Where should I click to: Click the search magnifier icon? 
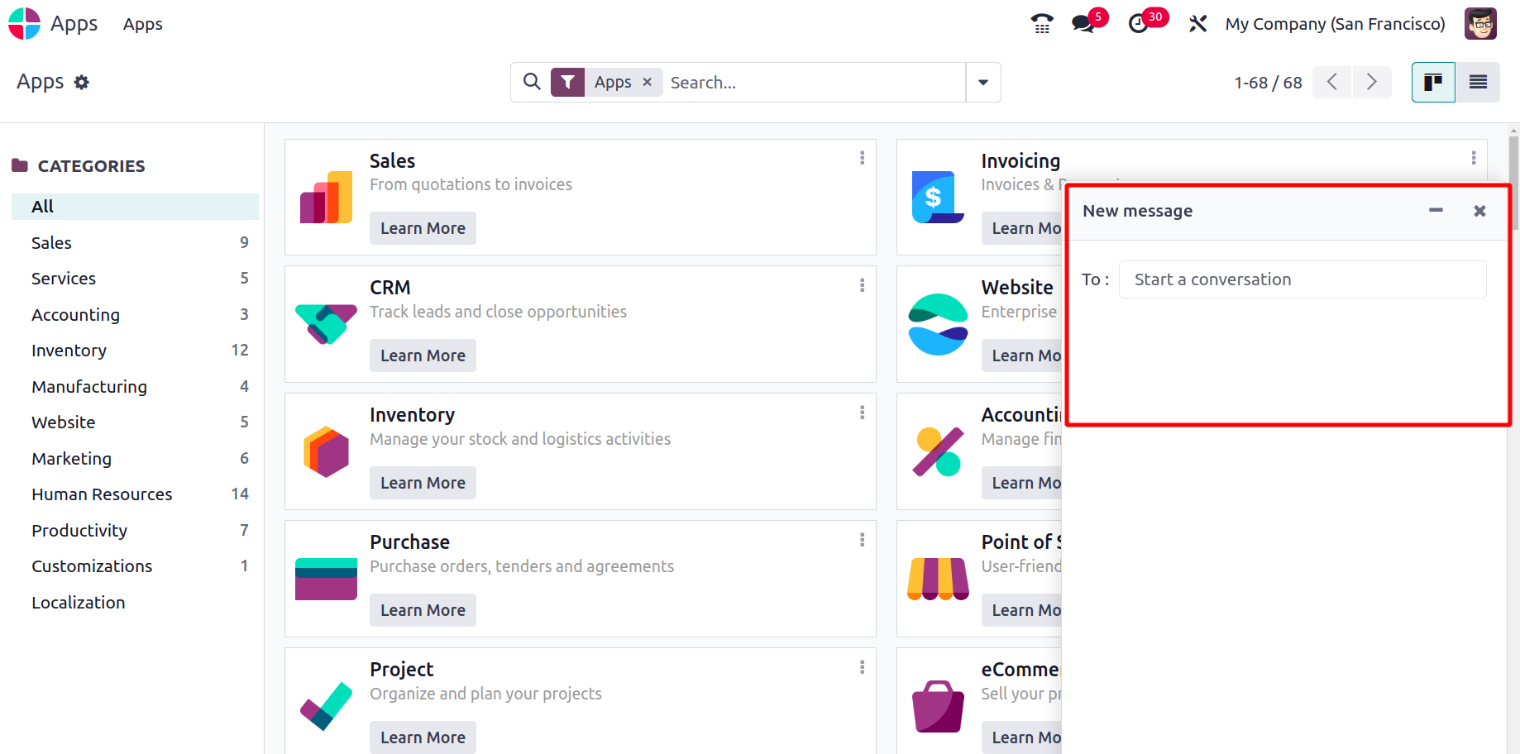(x=532, y=82)
